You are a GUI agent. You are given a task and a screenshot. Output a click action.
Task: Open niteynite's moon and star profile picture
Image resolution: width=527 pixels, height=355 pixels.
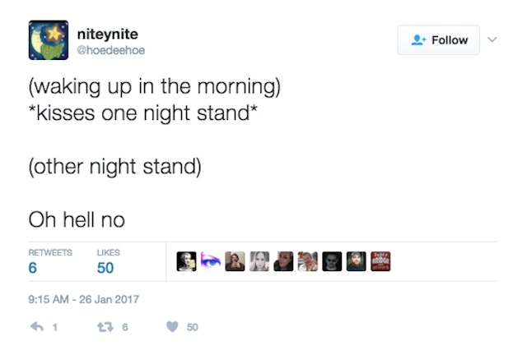tap(48, 41)
